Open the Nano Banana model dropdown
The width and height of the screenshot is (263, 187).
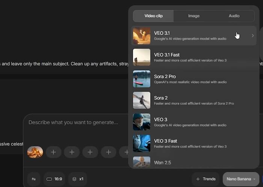click(x=241, y=179)
